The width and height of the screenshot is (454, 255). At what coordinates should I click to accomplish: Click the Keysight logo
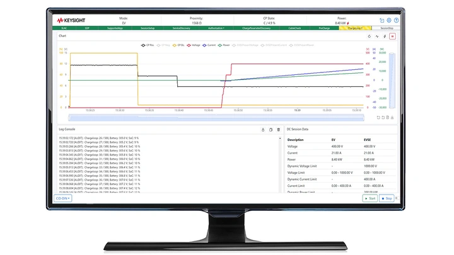click(72, 20)
